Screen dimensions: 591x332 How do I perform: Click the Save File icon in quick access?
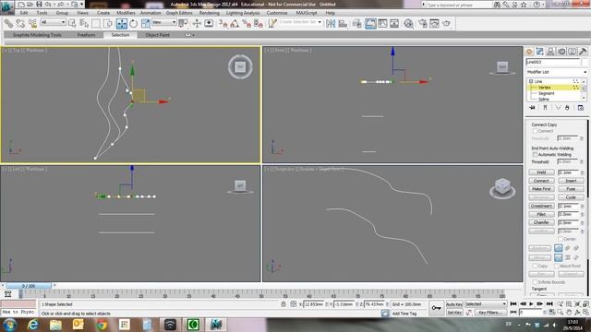pos(39,5)
